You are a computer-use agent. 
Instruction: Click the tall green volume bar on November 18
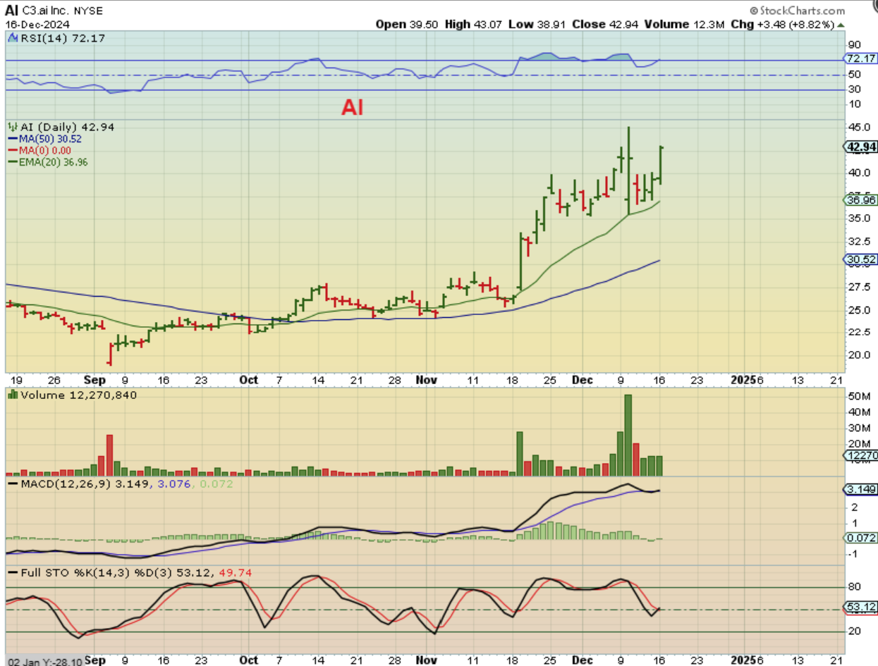click(520, 453)
